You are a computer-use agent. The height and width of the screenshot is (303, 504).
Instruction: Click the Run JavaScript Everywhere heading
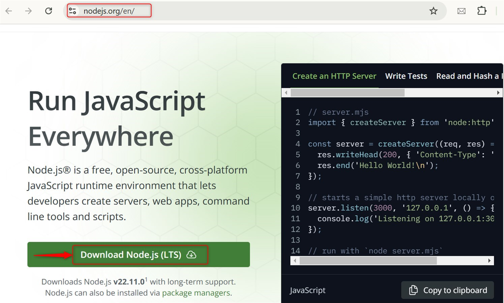pyautogui.click(x=117, y=118)
